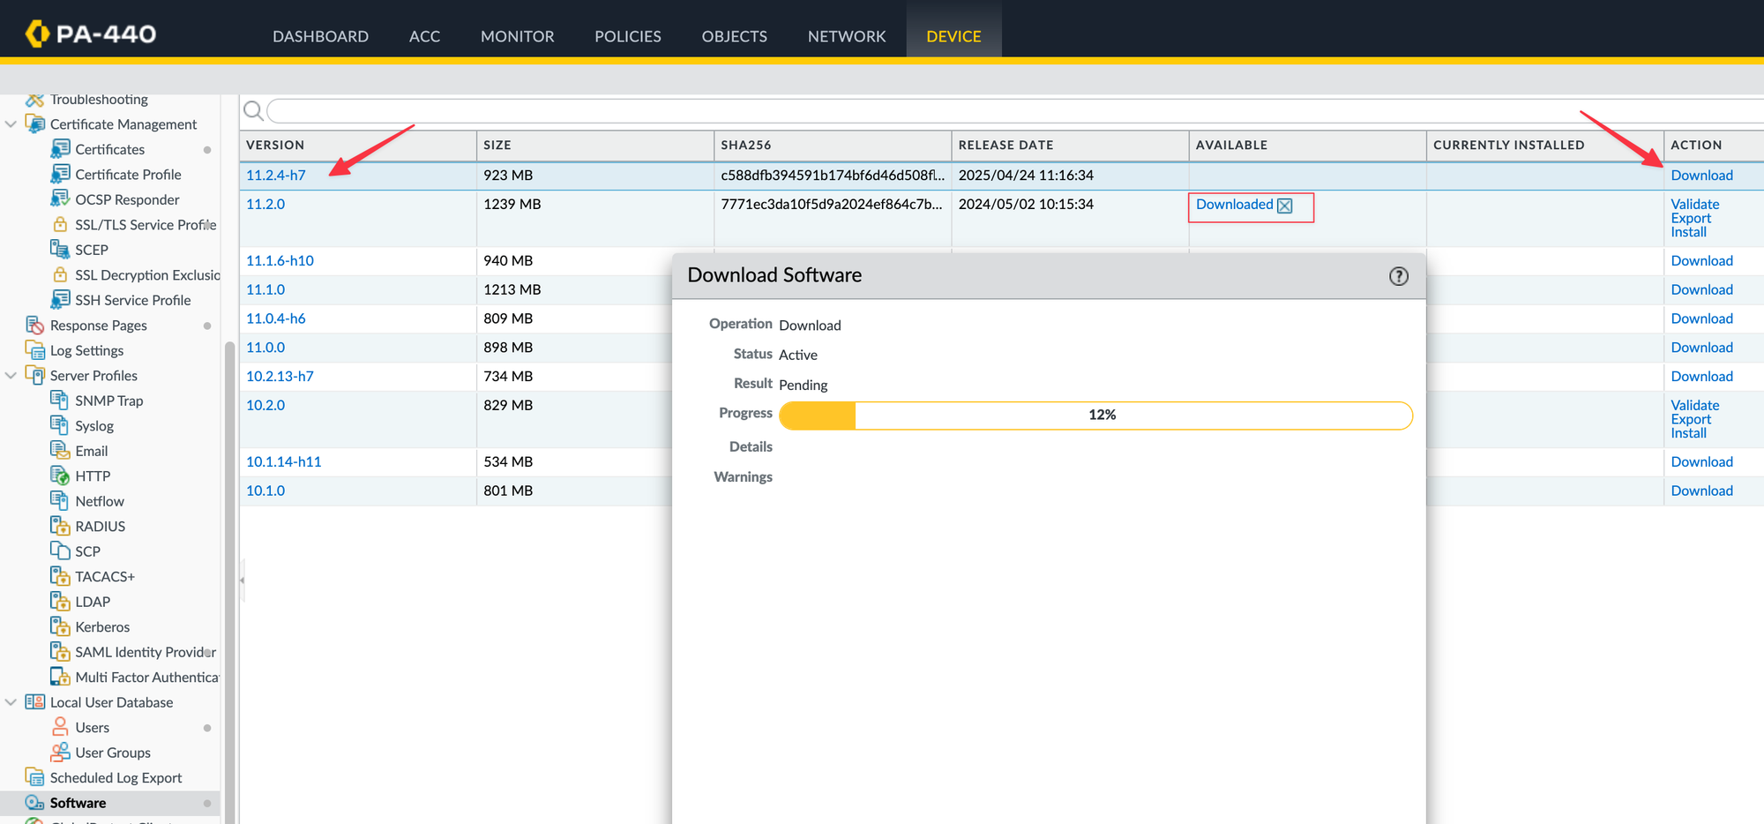Collapse the Certificate Management tree node

click(x=11, y=124)
